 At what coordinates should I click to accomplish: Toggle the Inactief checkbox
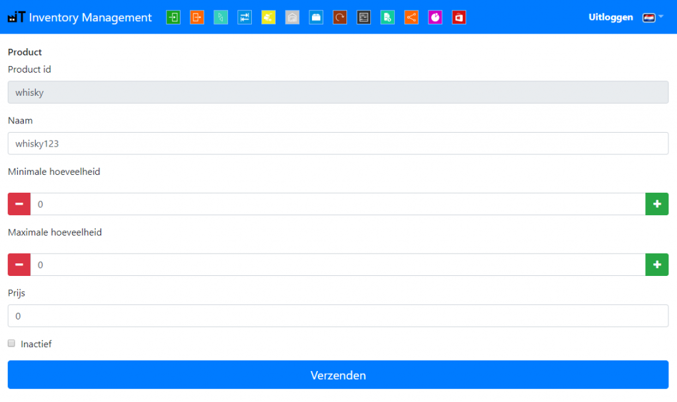tap(12, 343)
